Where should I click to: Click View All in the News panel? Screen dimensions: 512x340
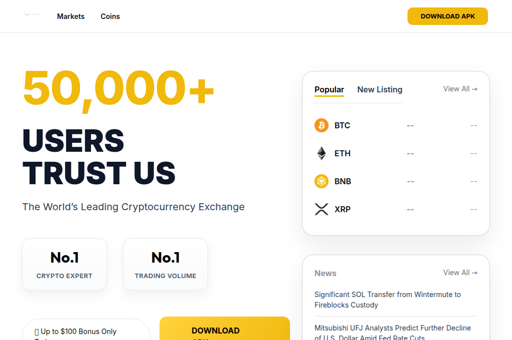(460, 273)
